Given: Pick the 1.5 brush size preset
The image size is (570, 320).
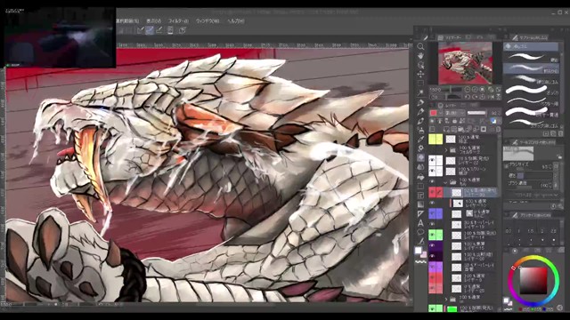Looking at the screenshot, I should coord(531,231).
